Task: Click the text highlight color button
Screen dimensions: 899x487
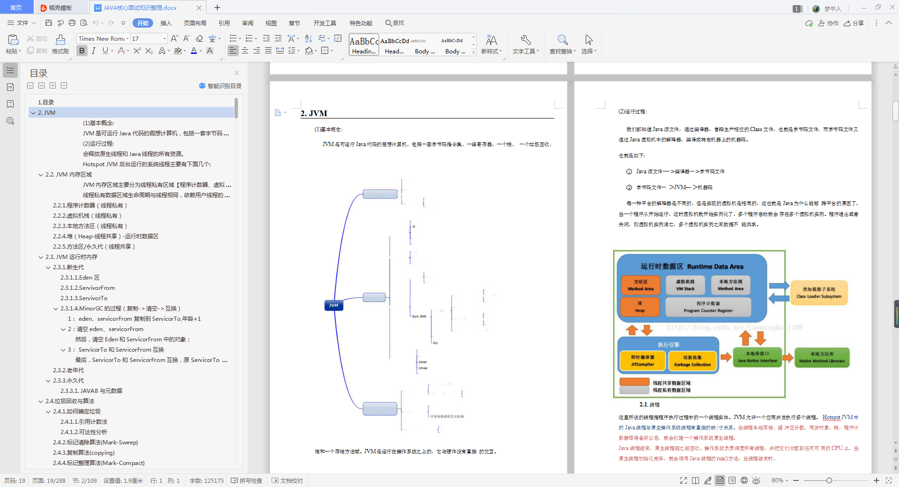Action: coord(177,51)
